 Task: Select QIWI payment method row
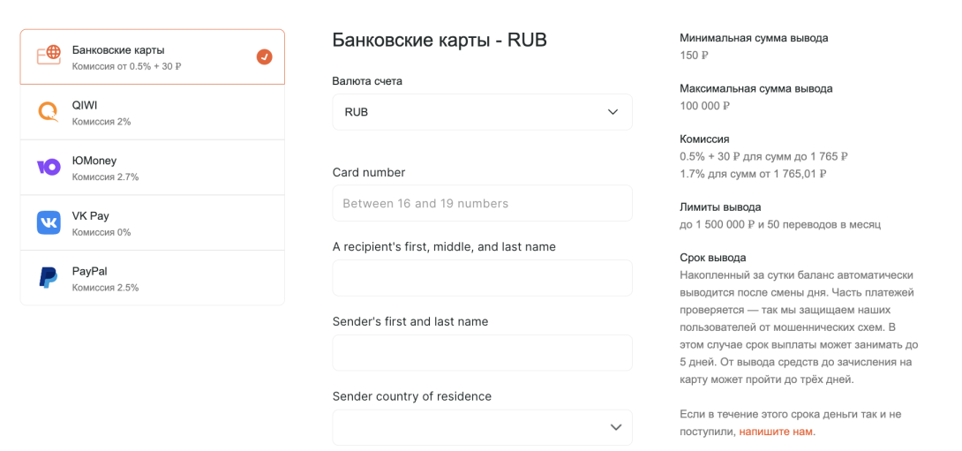point(152,112)
